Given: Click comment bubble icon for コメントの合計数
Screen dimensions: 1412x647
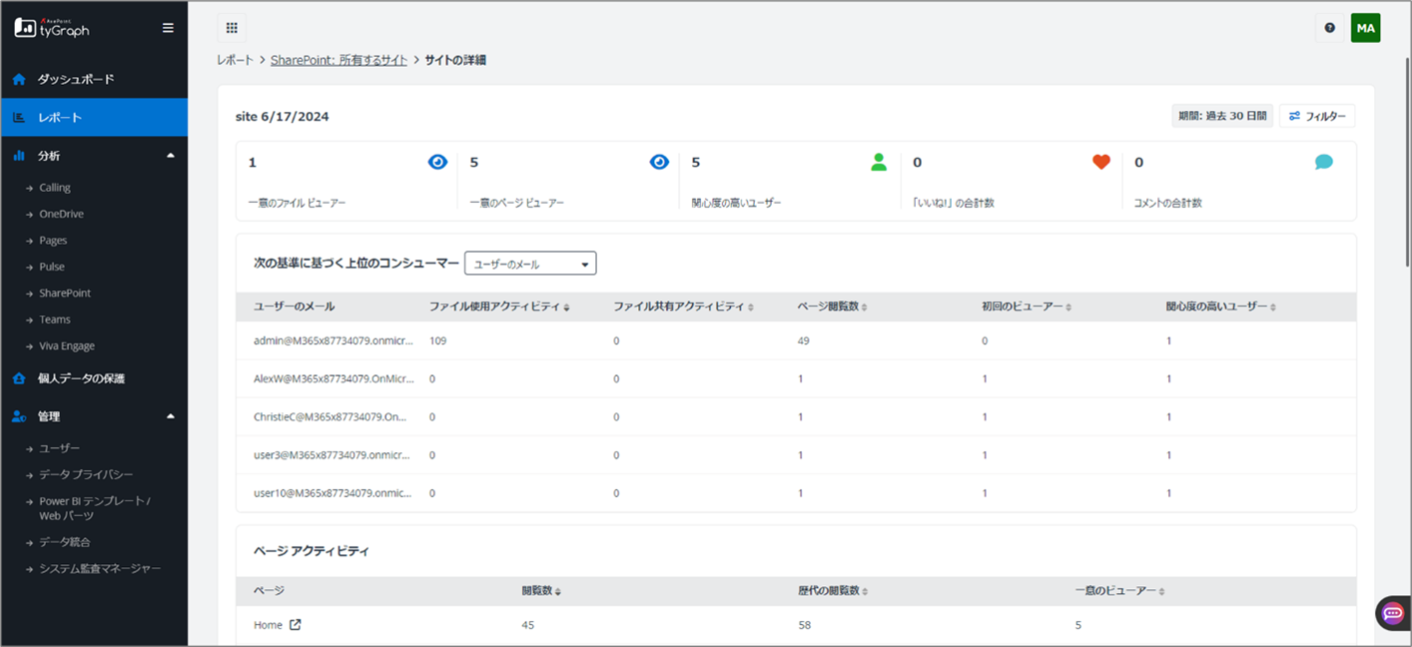Looking at the screenshot, I should (x=1324, y=162).
